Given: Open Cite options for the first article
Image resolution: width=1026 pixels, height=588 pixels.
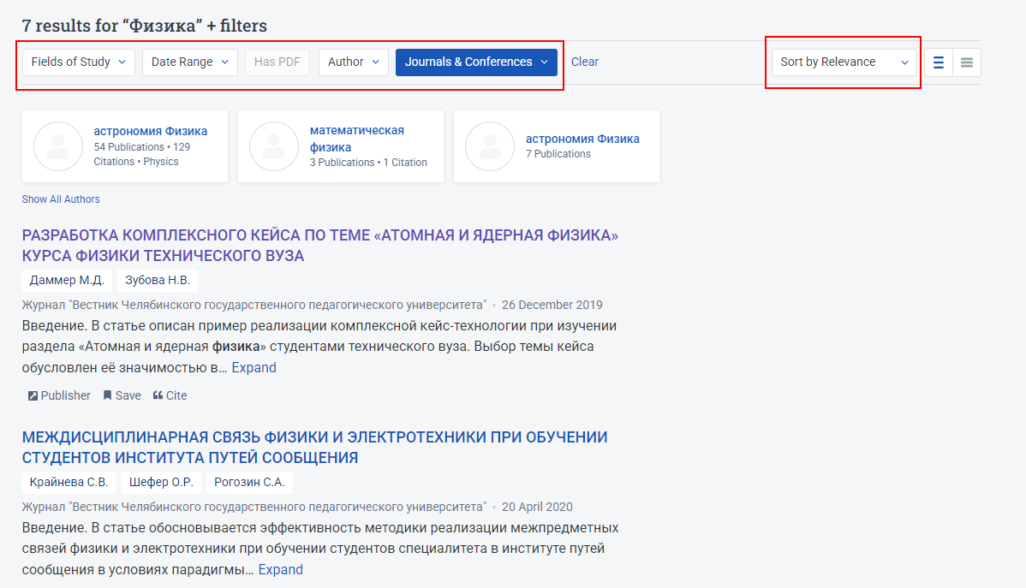Looking at the screenshot, I should click(x=170, y=395).
